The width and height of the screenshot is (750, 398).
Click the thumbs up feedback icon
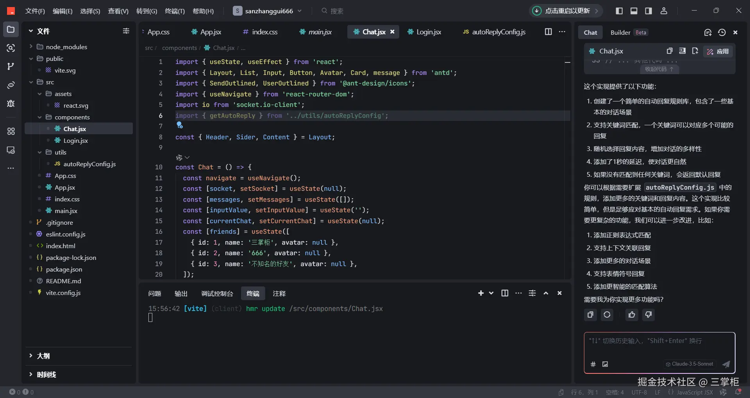(x=632, y=315)
